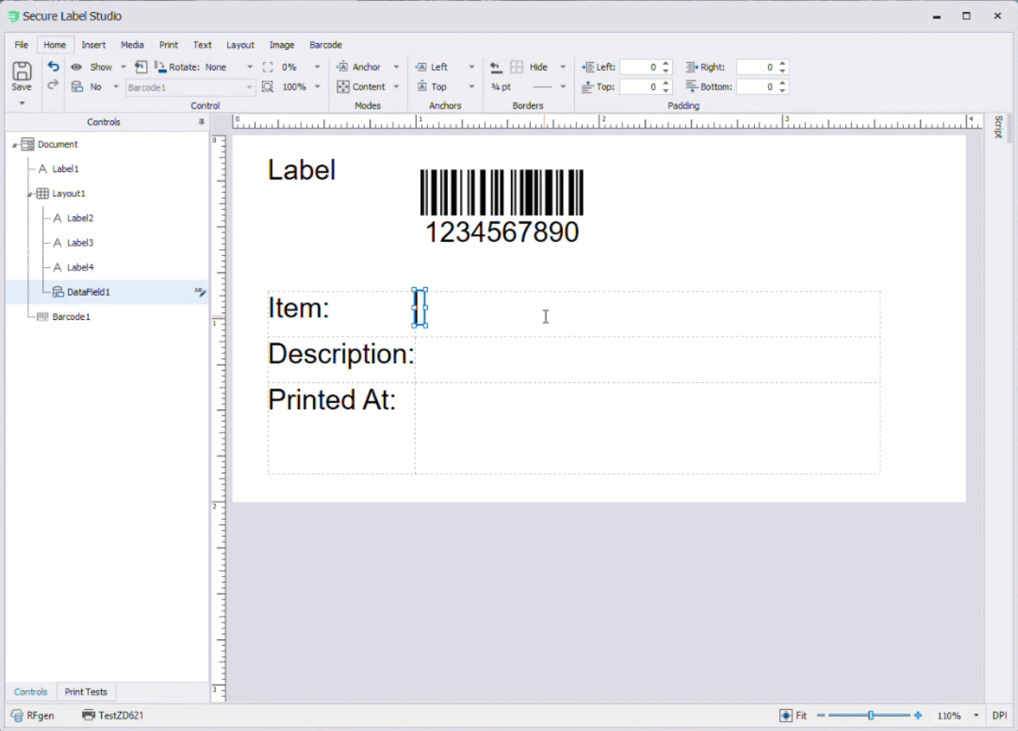The height and width of the screenshot is (731, 1018).
Task: Pin the Controls panel with pushpin icon
Action: point(201,122)
